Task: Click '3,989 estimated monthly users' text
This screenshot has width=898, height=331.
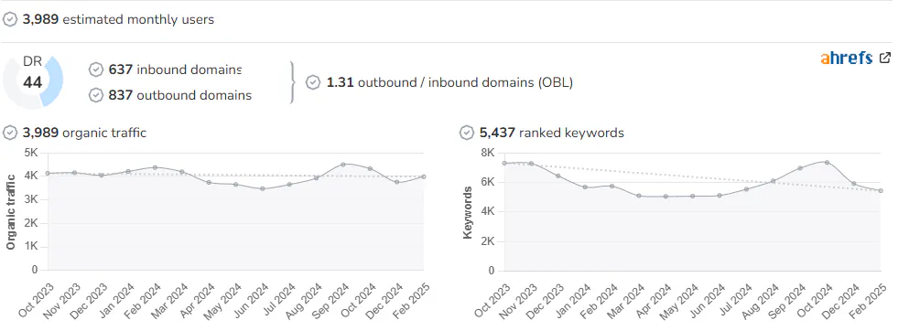Action: coord(118,19)
